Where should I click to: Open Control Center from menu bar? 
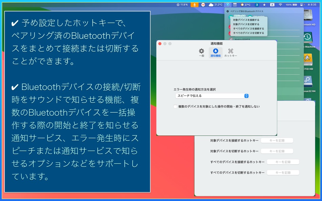[x=302, y=5]
